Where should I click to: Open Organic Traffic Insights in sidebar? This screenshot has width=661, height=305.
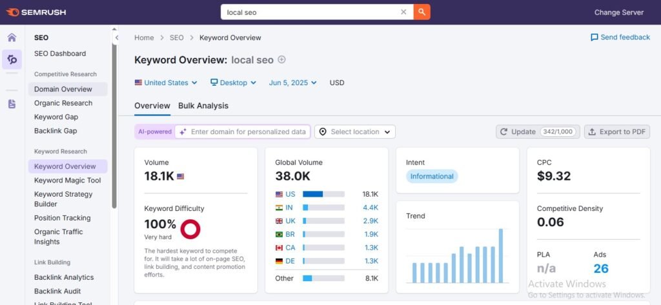click(x=59, y=237)
